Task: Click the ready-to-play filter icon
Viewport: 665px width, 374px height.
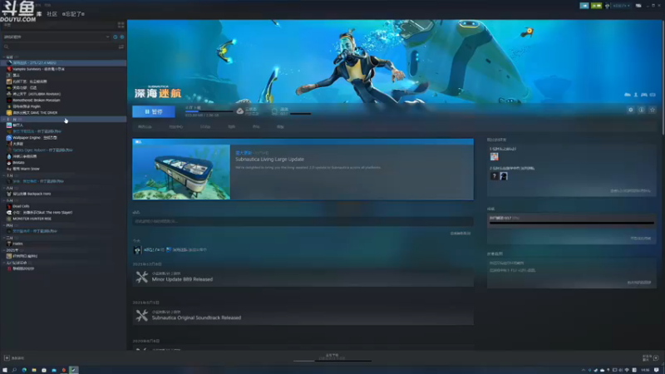Action: [121, 37]
